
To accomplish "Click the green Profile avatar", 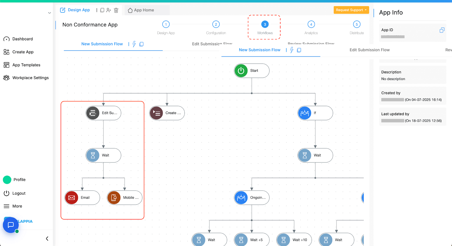I will [x=7, y=180].
